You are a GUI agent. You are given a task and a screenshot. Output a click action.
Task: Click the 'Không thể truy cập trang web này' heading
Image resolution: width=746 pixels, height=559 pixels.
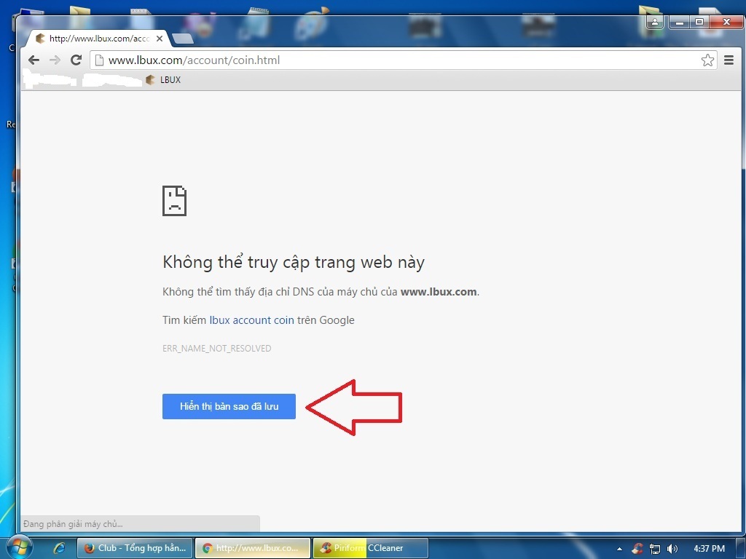click(294, 262)
